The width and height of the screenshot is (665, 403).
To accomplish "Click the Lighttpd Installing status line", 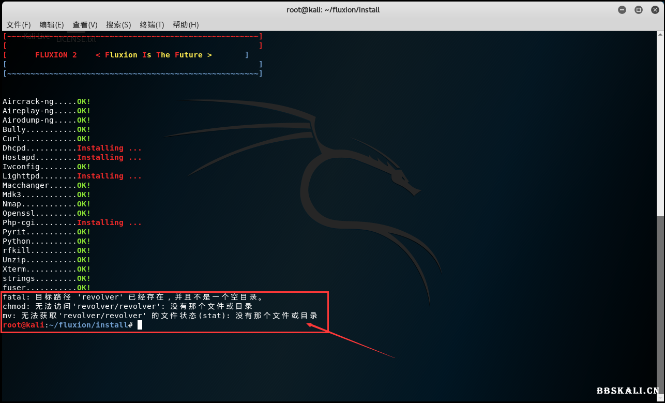I will pyautogui.click(x=72, y=176).
